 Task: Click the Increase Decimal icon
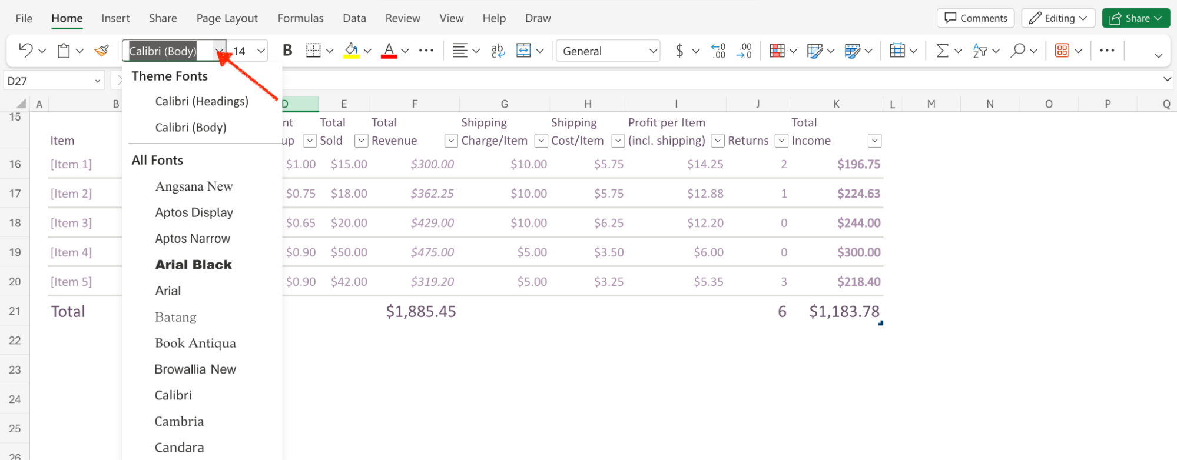click(718, 51)
